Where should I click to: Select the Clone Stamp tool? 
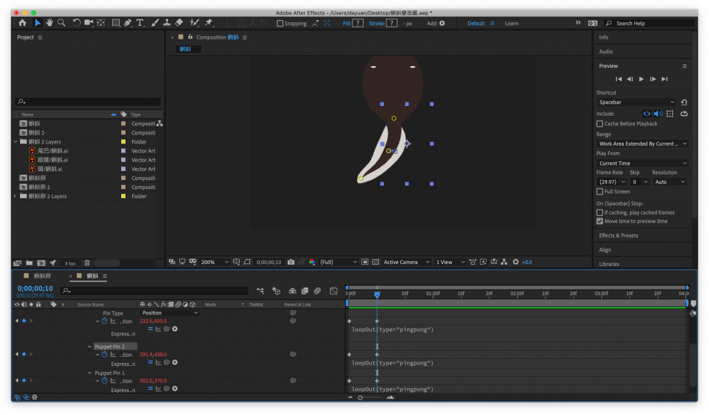[x=167, y=23]
